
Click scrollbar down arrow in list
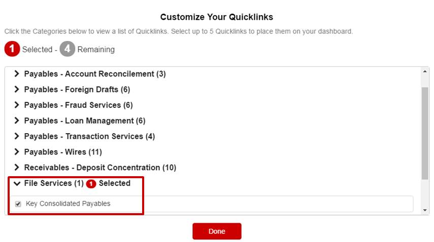click(x=425, y=210)
